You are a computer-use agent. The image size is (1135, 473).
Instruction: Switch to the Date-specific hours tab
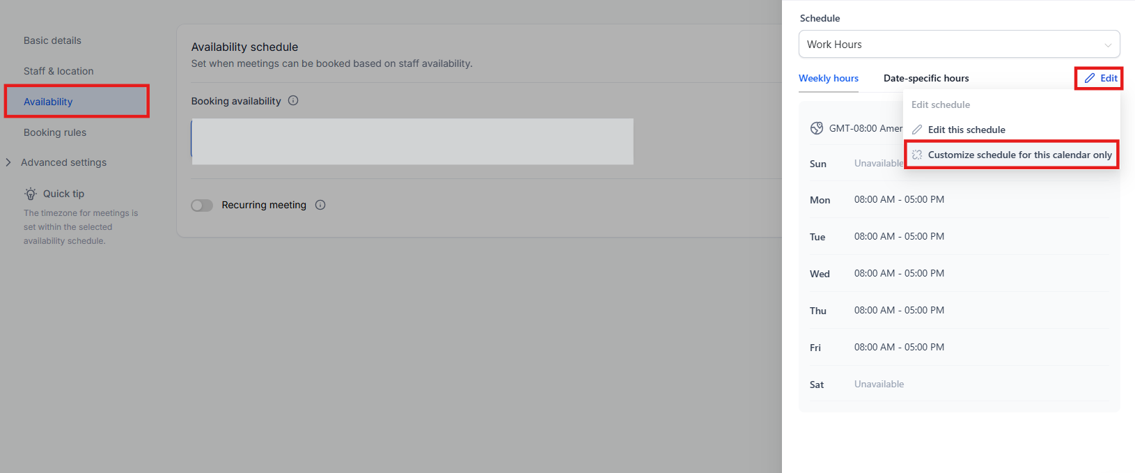926,78
